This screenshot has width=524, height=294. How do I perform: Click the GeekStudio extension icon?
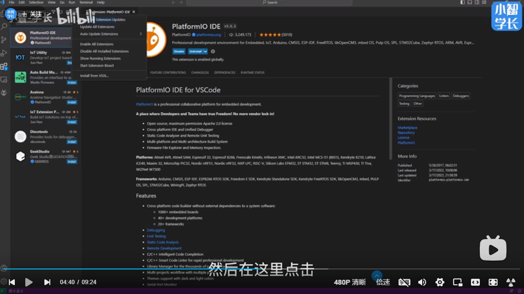coord(20,156)
